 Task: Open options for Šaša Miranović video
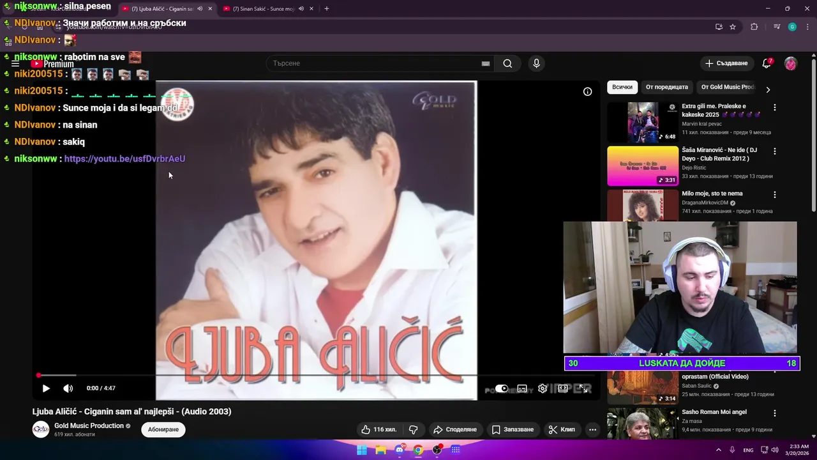point(775,151)
